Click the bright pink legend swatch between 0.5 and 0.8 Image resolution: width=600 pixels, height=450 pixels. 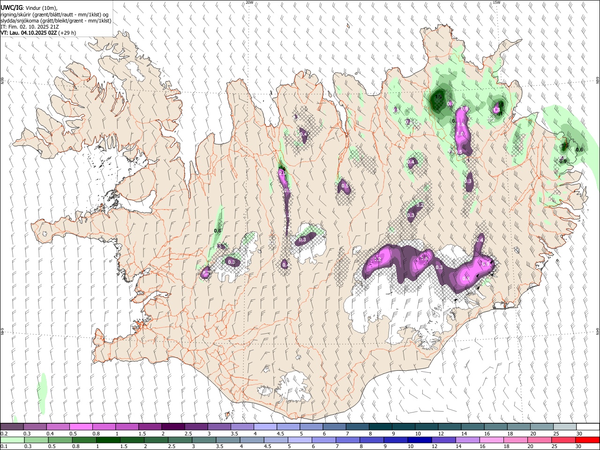pos(82,427)
